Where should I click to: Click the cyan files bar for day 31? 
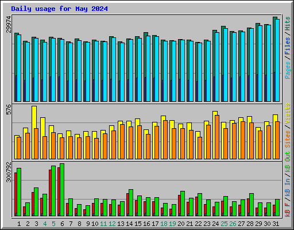point(277,60)
